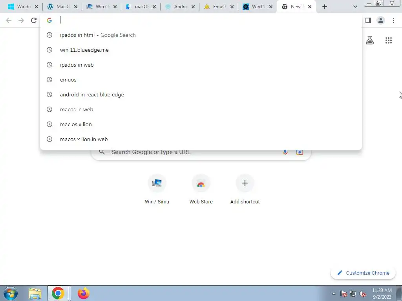Close the Win11 tab
402x301 pixels.
point(271,7)
